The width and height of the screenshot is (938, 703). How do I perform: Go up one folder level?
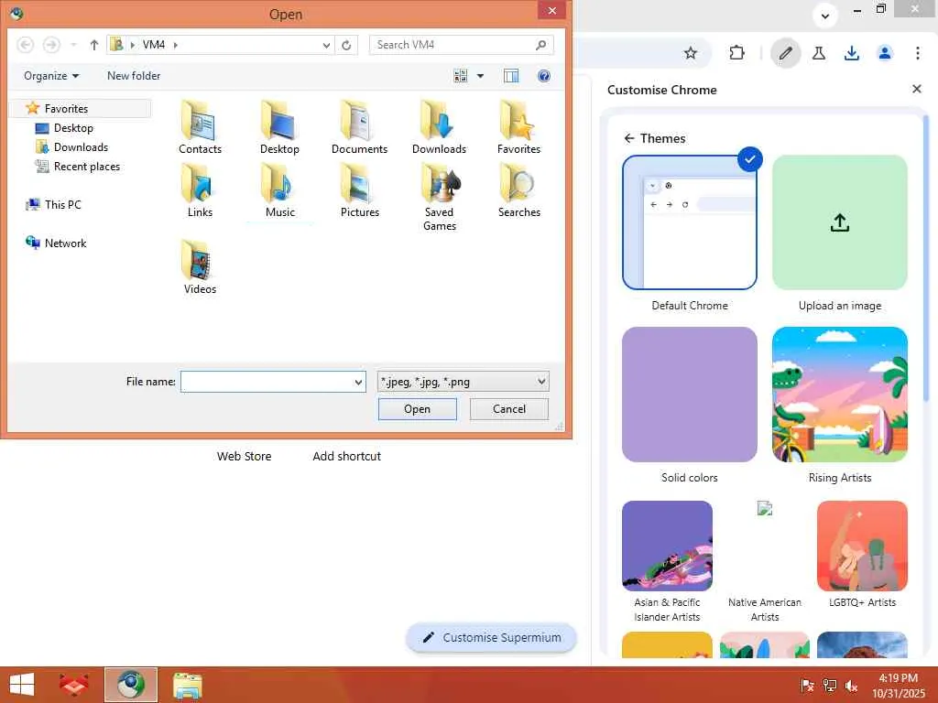tap(94, 45)
